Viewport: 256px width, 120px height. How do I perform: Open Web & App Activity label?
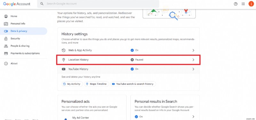80,50
